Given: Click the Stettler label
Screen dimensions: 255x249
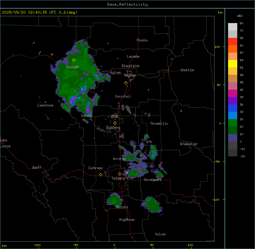Looking at the screenshot, I should 188,70.
